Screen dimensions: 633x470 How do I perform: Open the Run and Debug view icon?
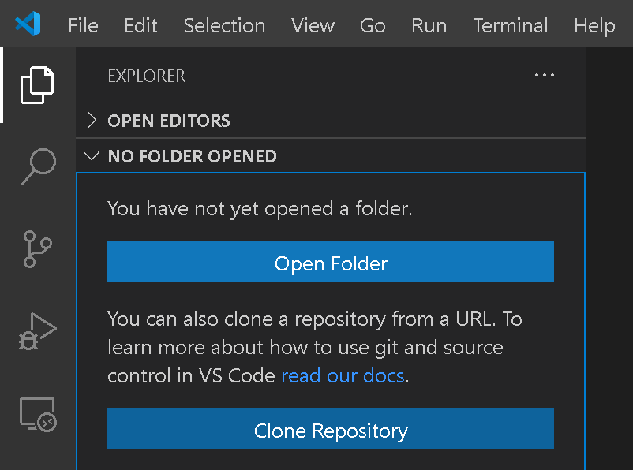(38, 331)
